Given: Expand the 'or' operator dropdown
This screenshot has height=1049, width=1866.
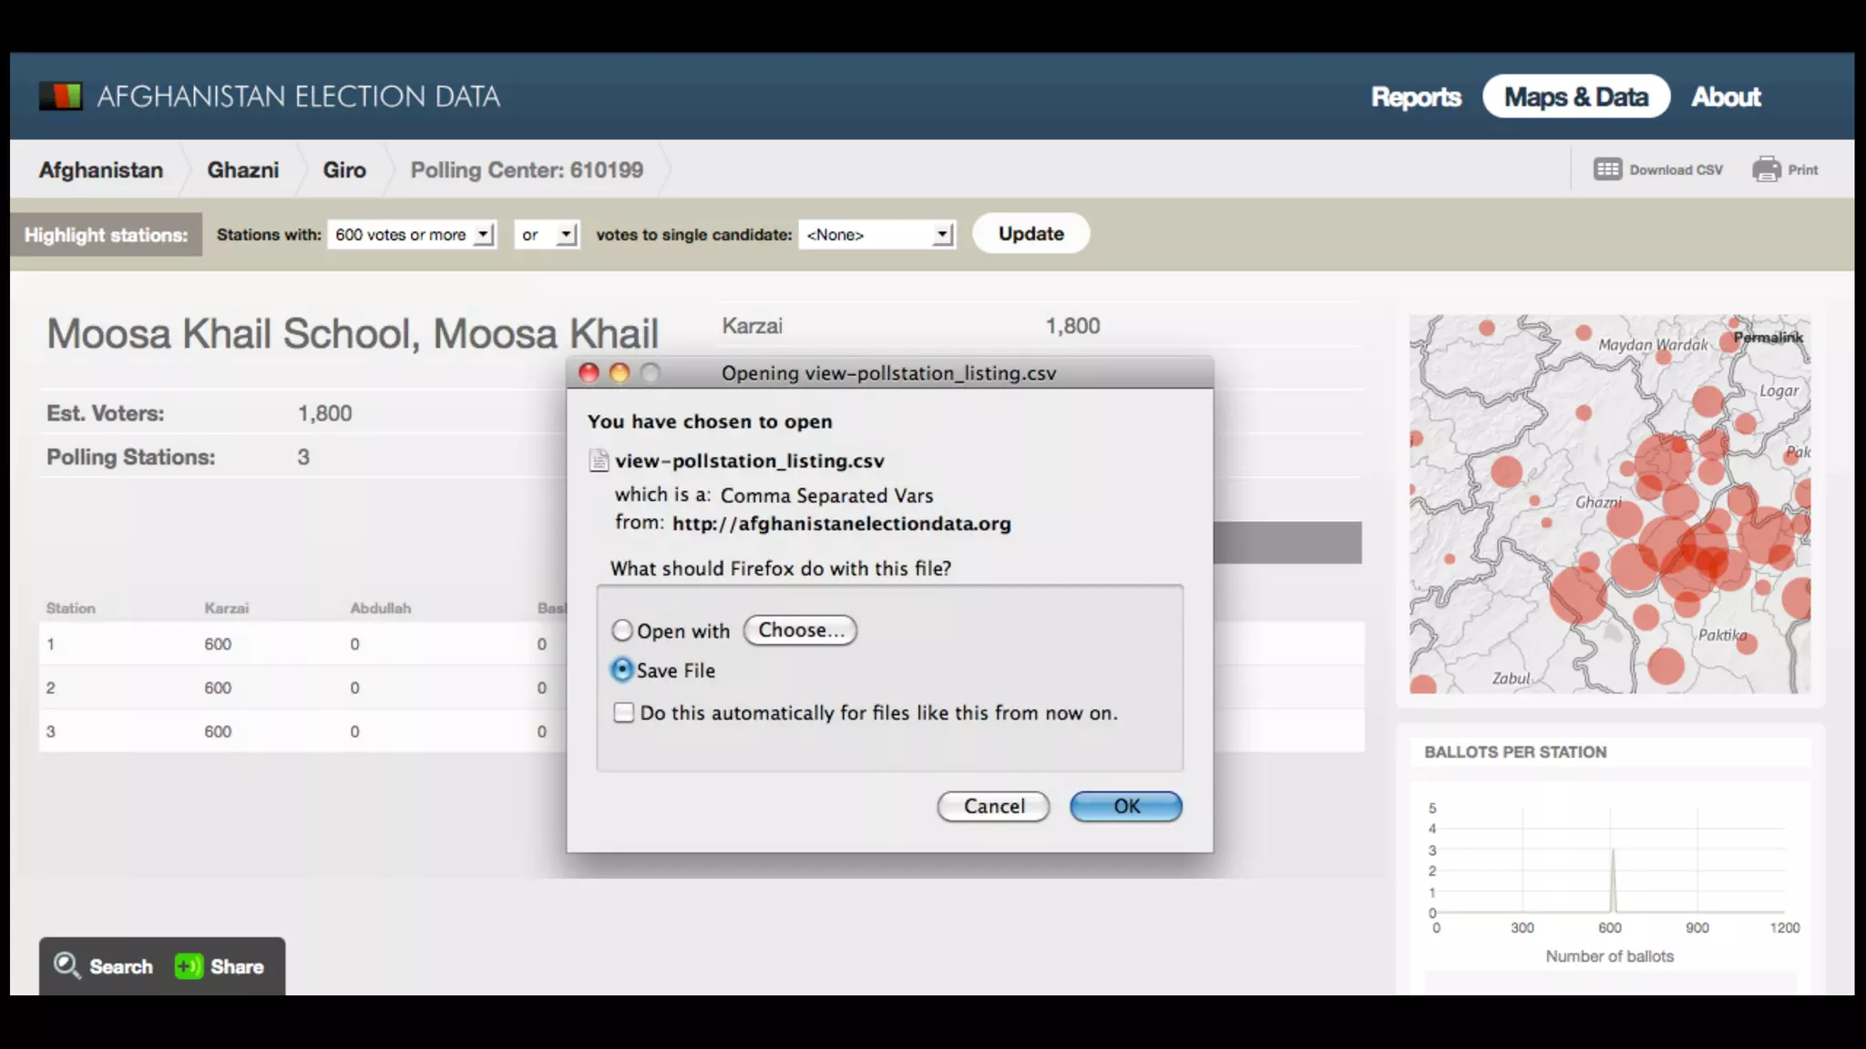Looking at the screenshot, I should coord(546,235).
